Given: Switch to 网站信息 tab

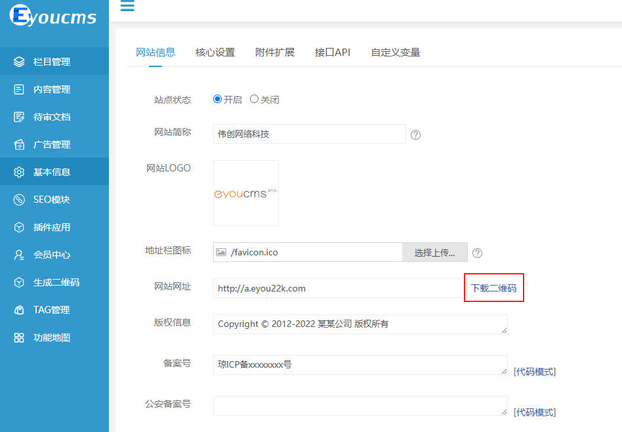Looking at the screenshot, I should [155, 53].
